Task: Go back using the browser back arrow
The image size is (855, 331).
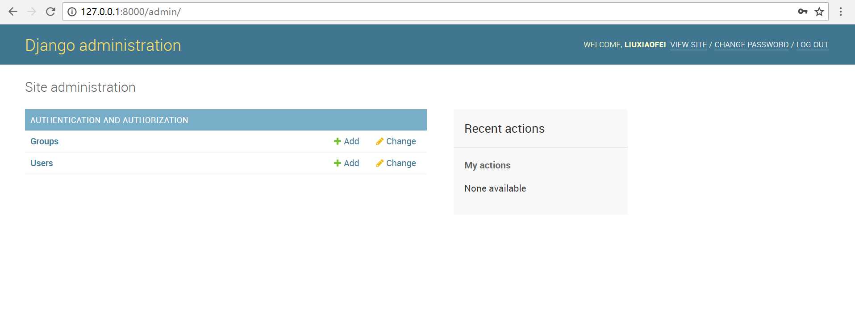Action: (13, 12)
